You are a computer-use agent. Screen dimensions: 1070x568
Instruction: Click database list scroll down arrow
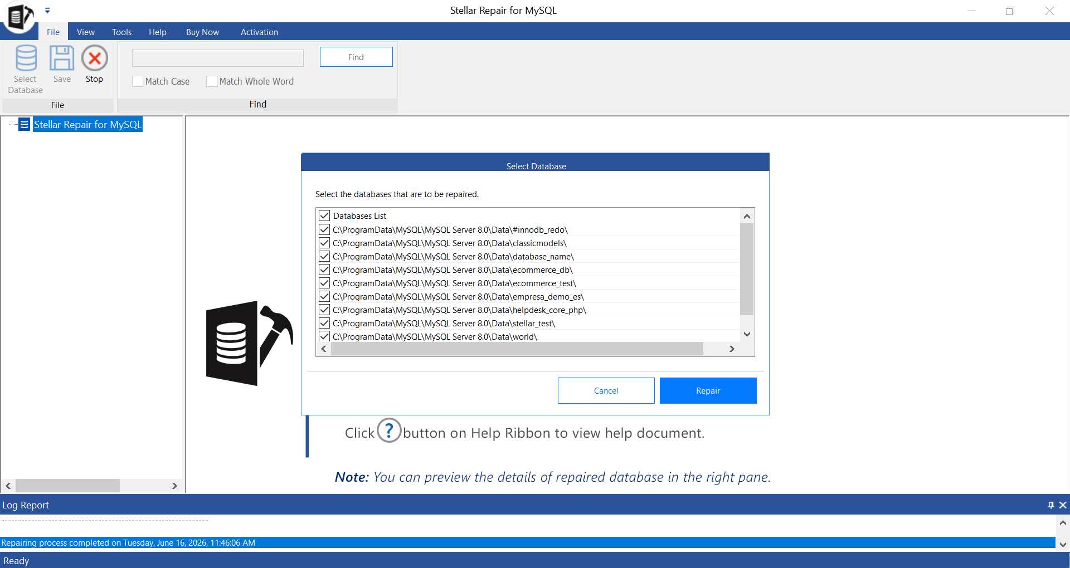tap(747, 334)
